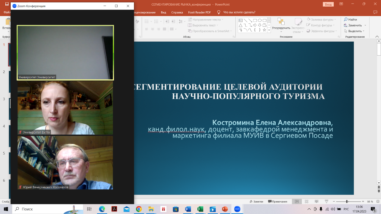Click the increase indent icon

173,21
